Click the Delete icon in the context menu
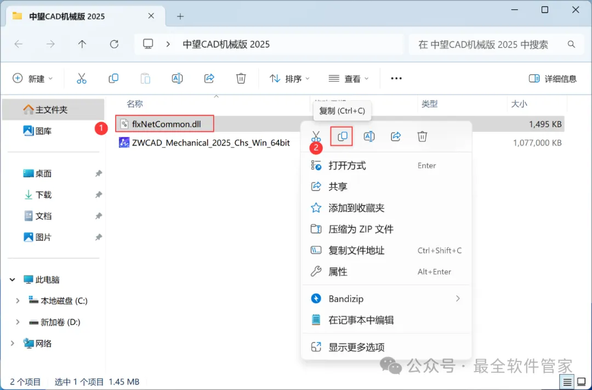The height and width of the screenshot is (390, 592). (422, 136)
